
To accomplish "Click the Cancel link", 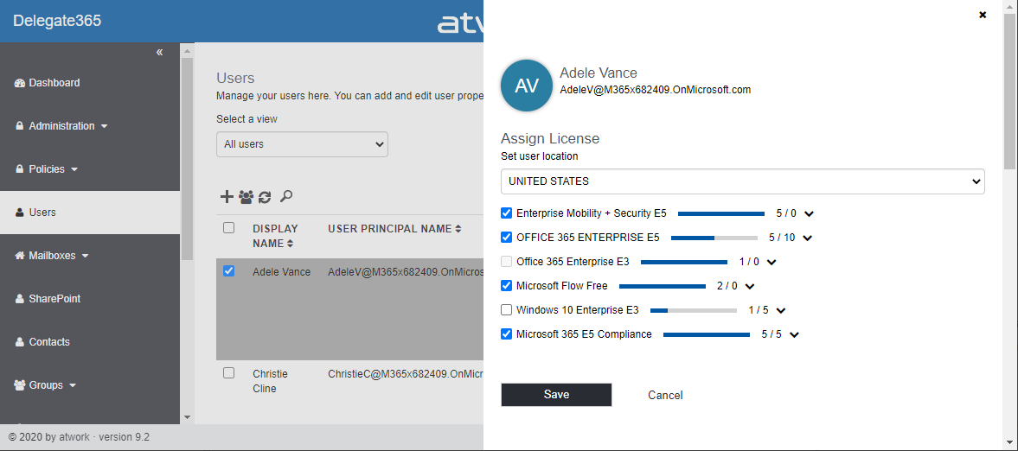I will tap(665, 396).
